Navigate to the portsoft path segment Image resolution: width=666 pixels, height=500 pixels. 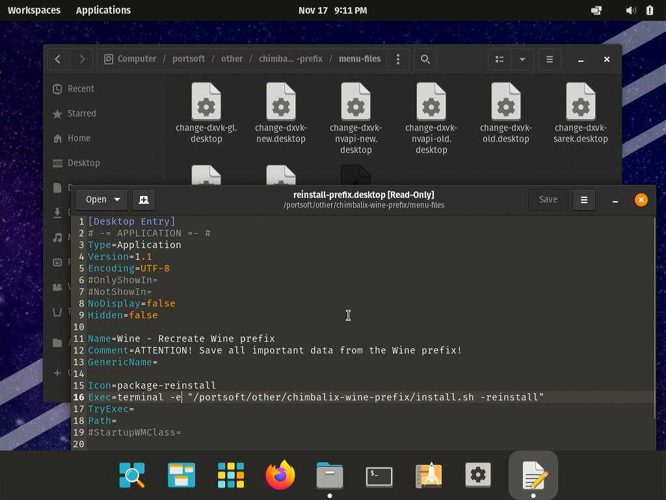point(189,59)
